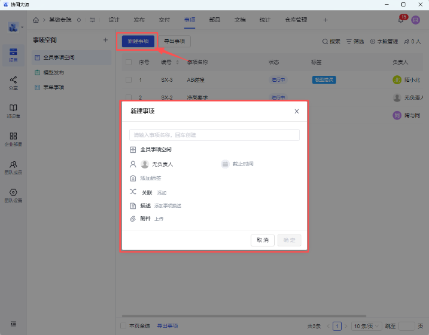The image size is (429, 335).
Task: Click the 导出事项 button in toolbar
Action: [x=174, y=41]
